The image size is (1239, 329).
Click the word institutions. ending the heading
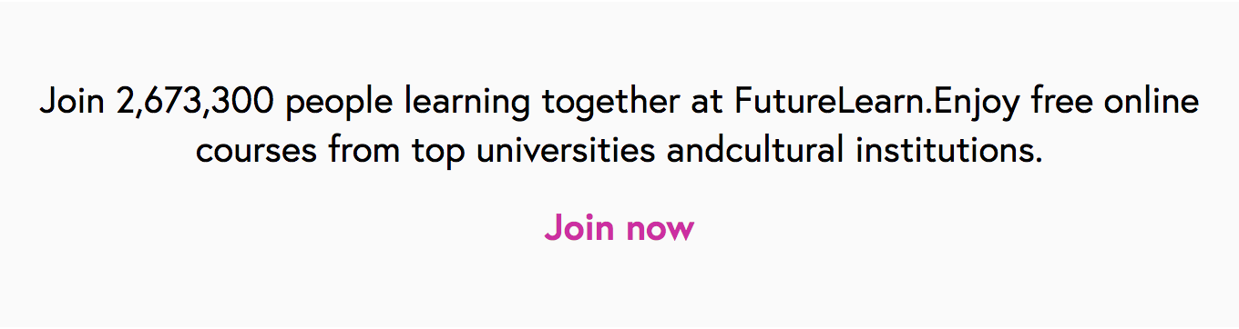pyautogui.click(x=949, y=149)
